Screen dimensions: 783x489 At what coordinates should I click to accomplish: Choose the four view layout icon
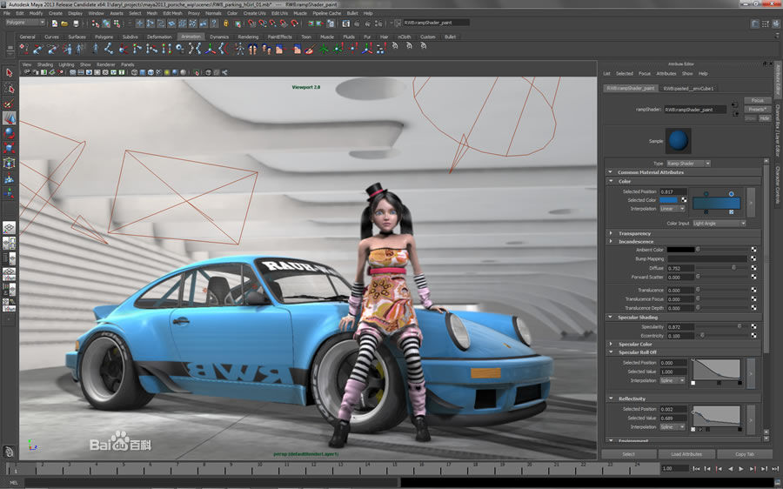pyautogui.click(x=9, y=244)
